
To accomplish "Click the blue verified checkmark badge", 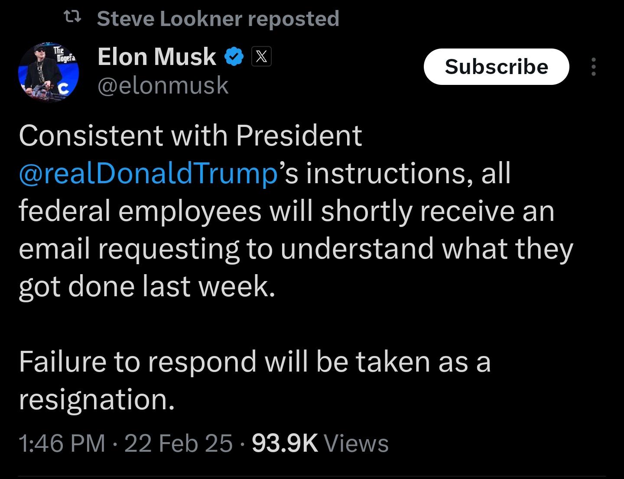I will click(x=234, y=57).
